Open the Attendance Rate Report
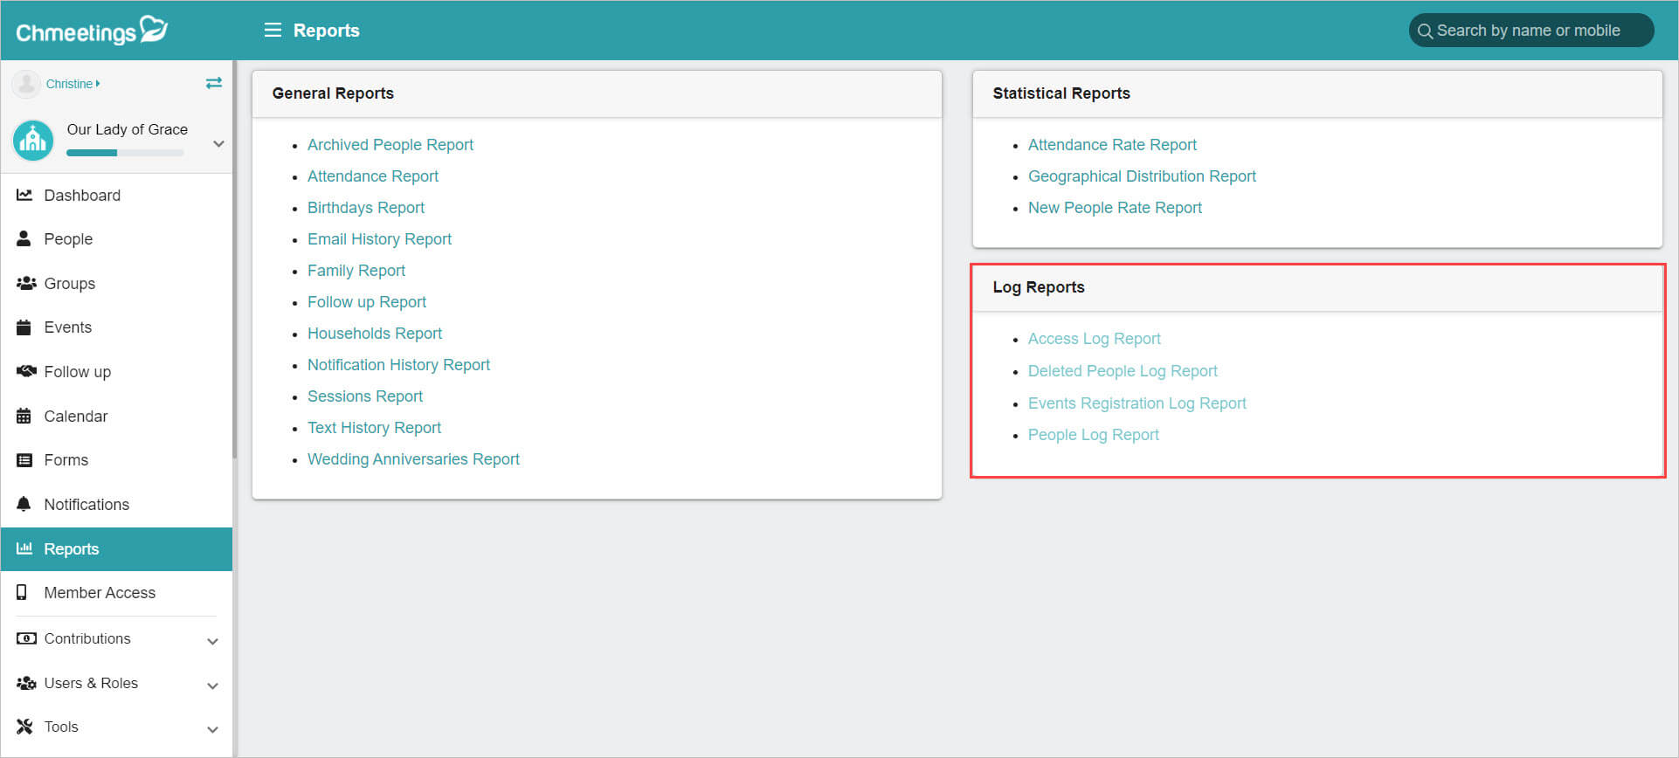Viewport: 1679px width, 758px height. pos(1112,145)
